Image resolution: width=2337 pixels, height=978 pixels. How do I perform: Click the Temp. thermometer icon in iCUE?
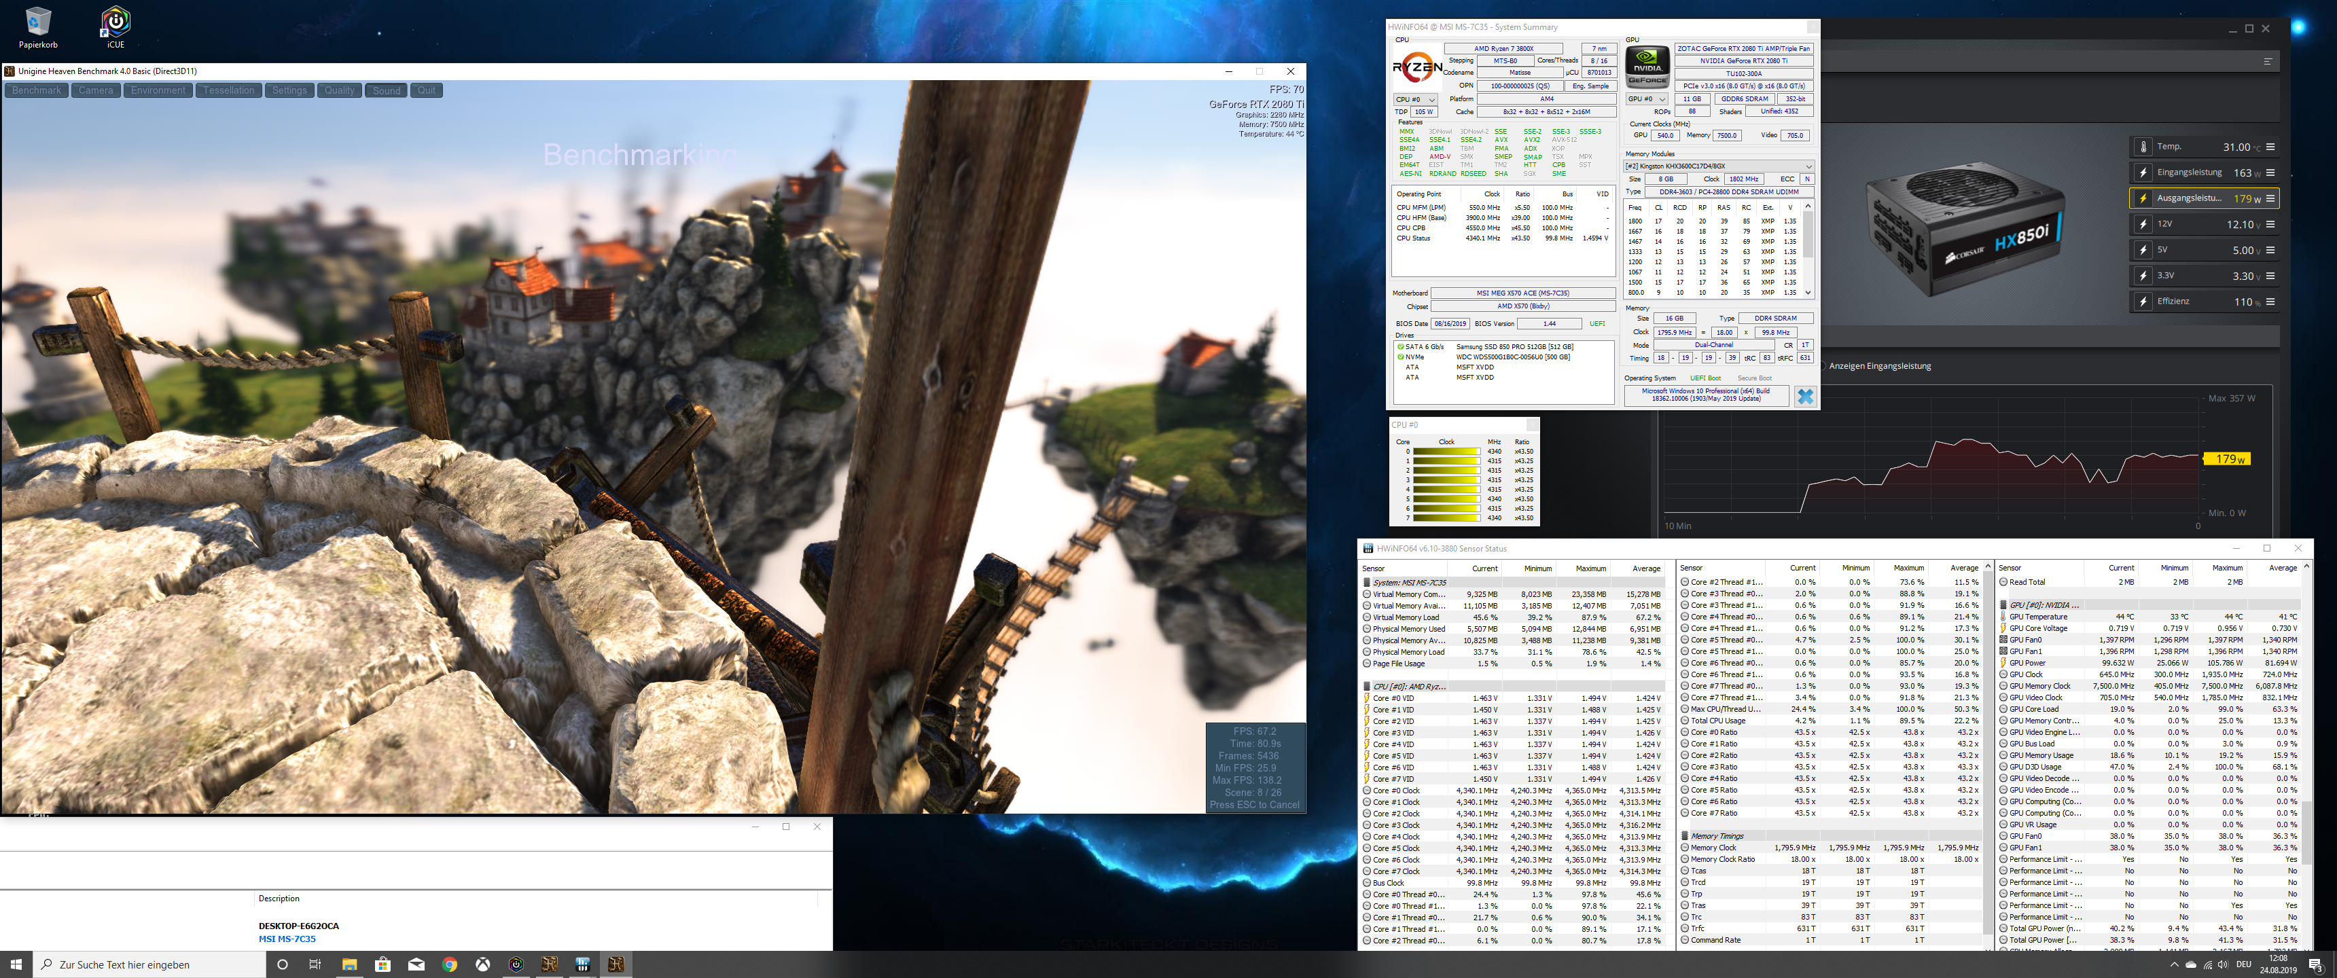[2143, 147]
